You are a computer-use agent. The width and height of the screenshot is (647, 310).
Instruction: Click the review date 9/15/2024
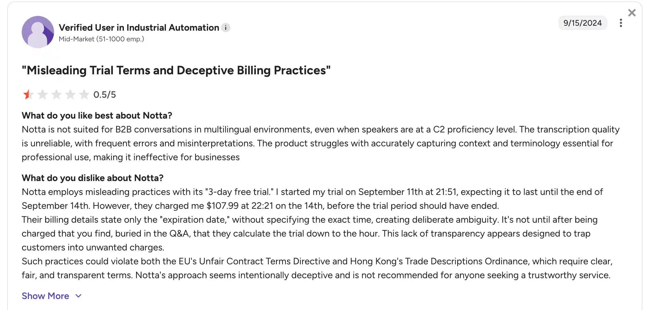pos(582,23)
